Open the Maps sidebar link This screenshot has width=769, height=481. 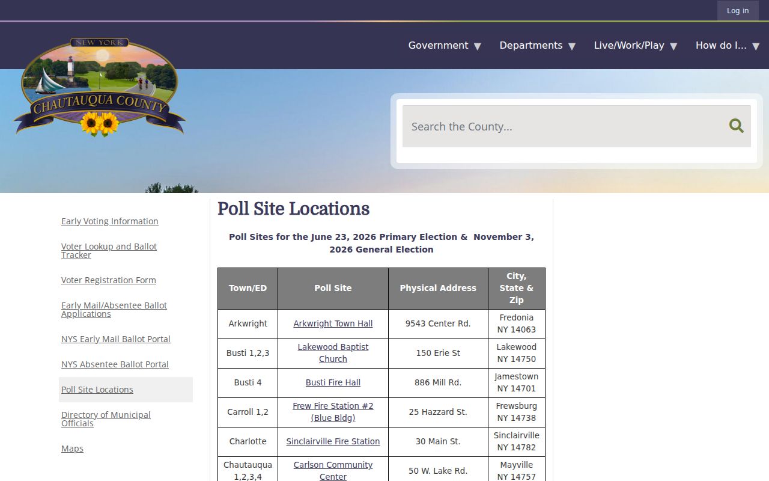click(72, 449)
